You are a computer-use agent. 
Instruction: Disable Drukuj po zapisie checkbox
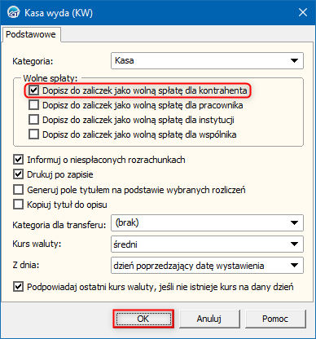coord(18,174)
